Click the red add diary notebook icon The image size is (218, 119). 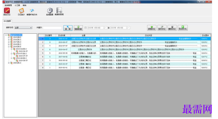click(7, 11)
